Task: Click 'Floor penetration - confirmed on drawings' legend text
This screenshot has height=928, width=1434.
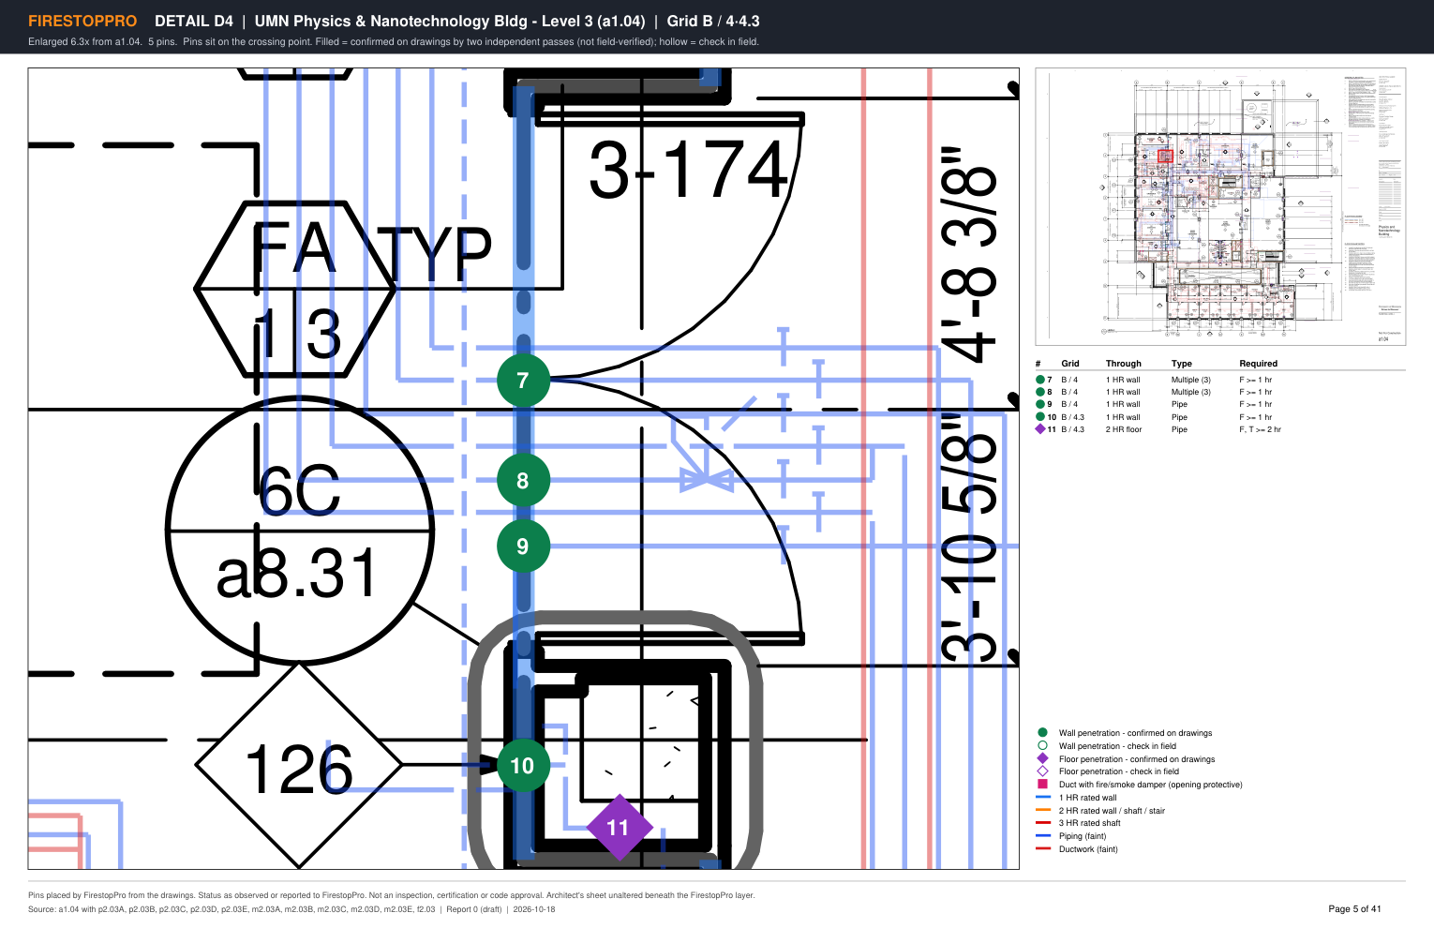Action: coord(1137,759)
